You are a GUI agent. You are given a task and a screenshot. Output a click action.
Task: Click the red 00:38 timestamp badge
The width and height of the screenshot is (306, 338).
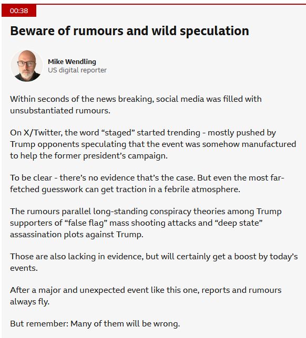point(19,10)
